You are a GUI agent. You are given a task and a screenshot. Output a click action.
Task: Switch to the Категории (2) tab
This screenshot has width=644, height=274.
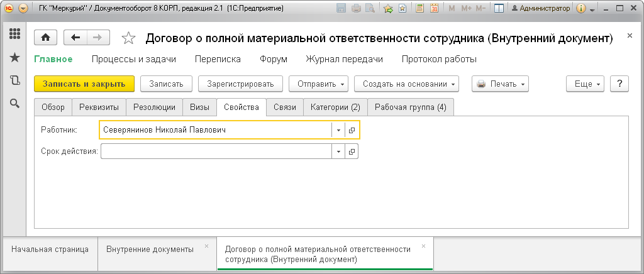[x=335, y=107]
